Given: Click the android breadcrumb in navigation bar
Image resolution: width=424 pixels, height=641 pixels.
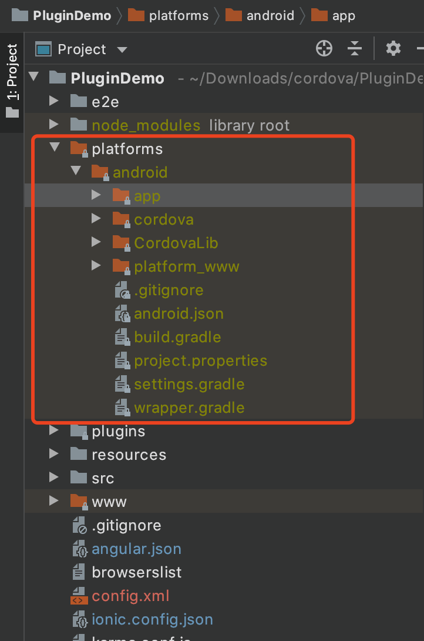Looking at the screenshot, I should pyautogui.click(x=270, y=15).
